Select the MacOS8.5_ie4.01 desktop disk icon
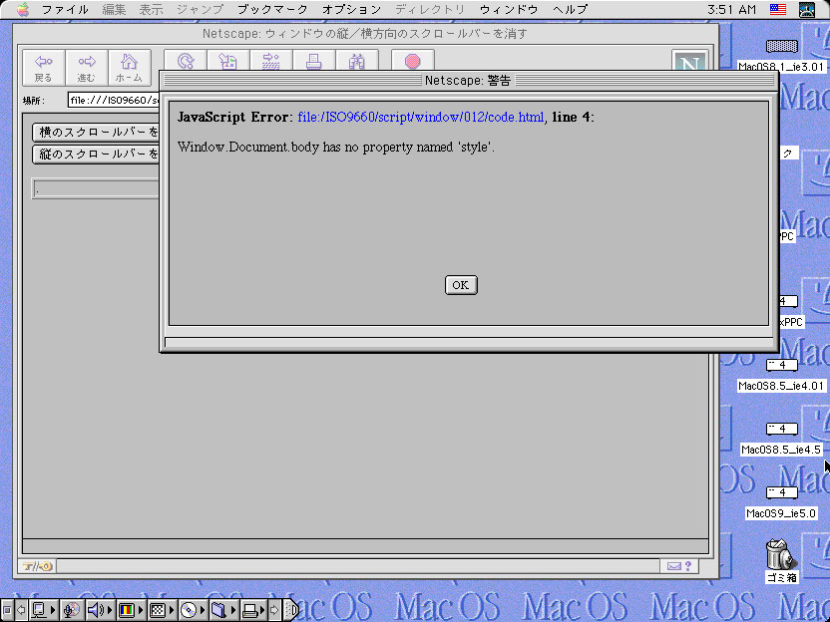This screenshot has height=622, width=830. [782, 365]
